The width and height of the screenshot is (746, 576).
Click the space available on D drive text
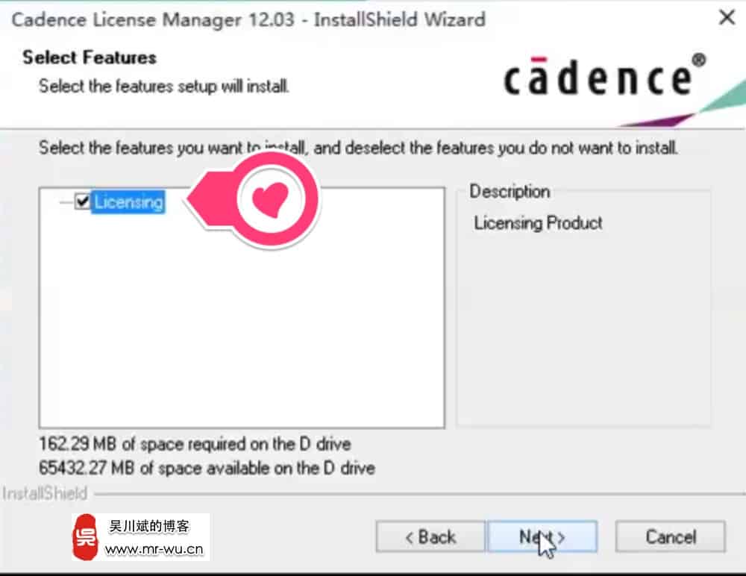(x=207, y=468)
